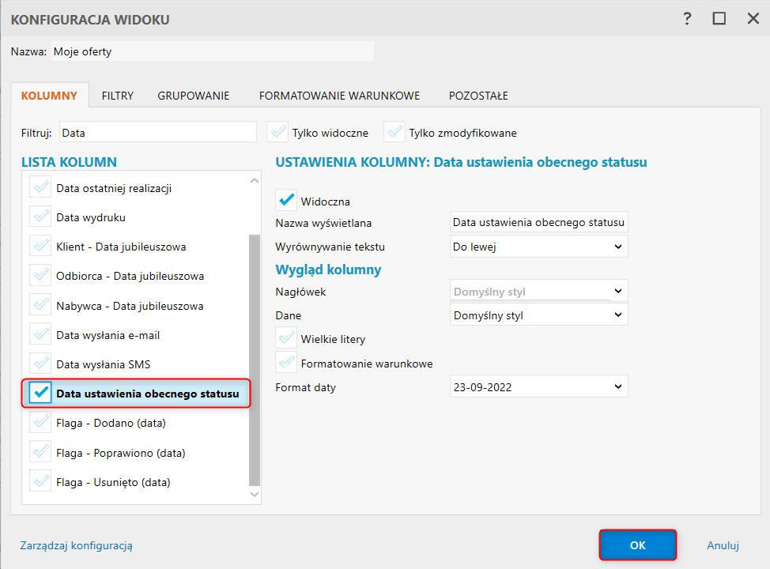Viewport: 770px width, 569px height.
Task: Check Tylko zmodyfikowane filter
Action: point(394,132)
